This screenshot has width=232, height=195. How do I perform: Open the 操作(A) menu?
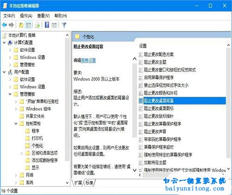pyautogui.click(x=26, y=16)
